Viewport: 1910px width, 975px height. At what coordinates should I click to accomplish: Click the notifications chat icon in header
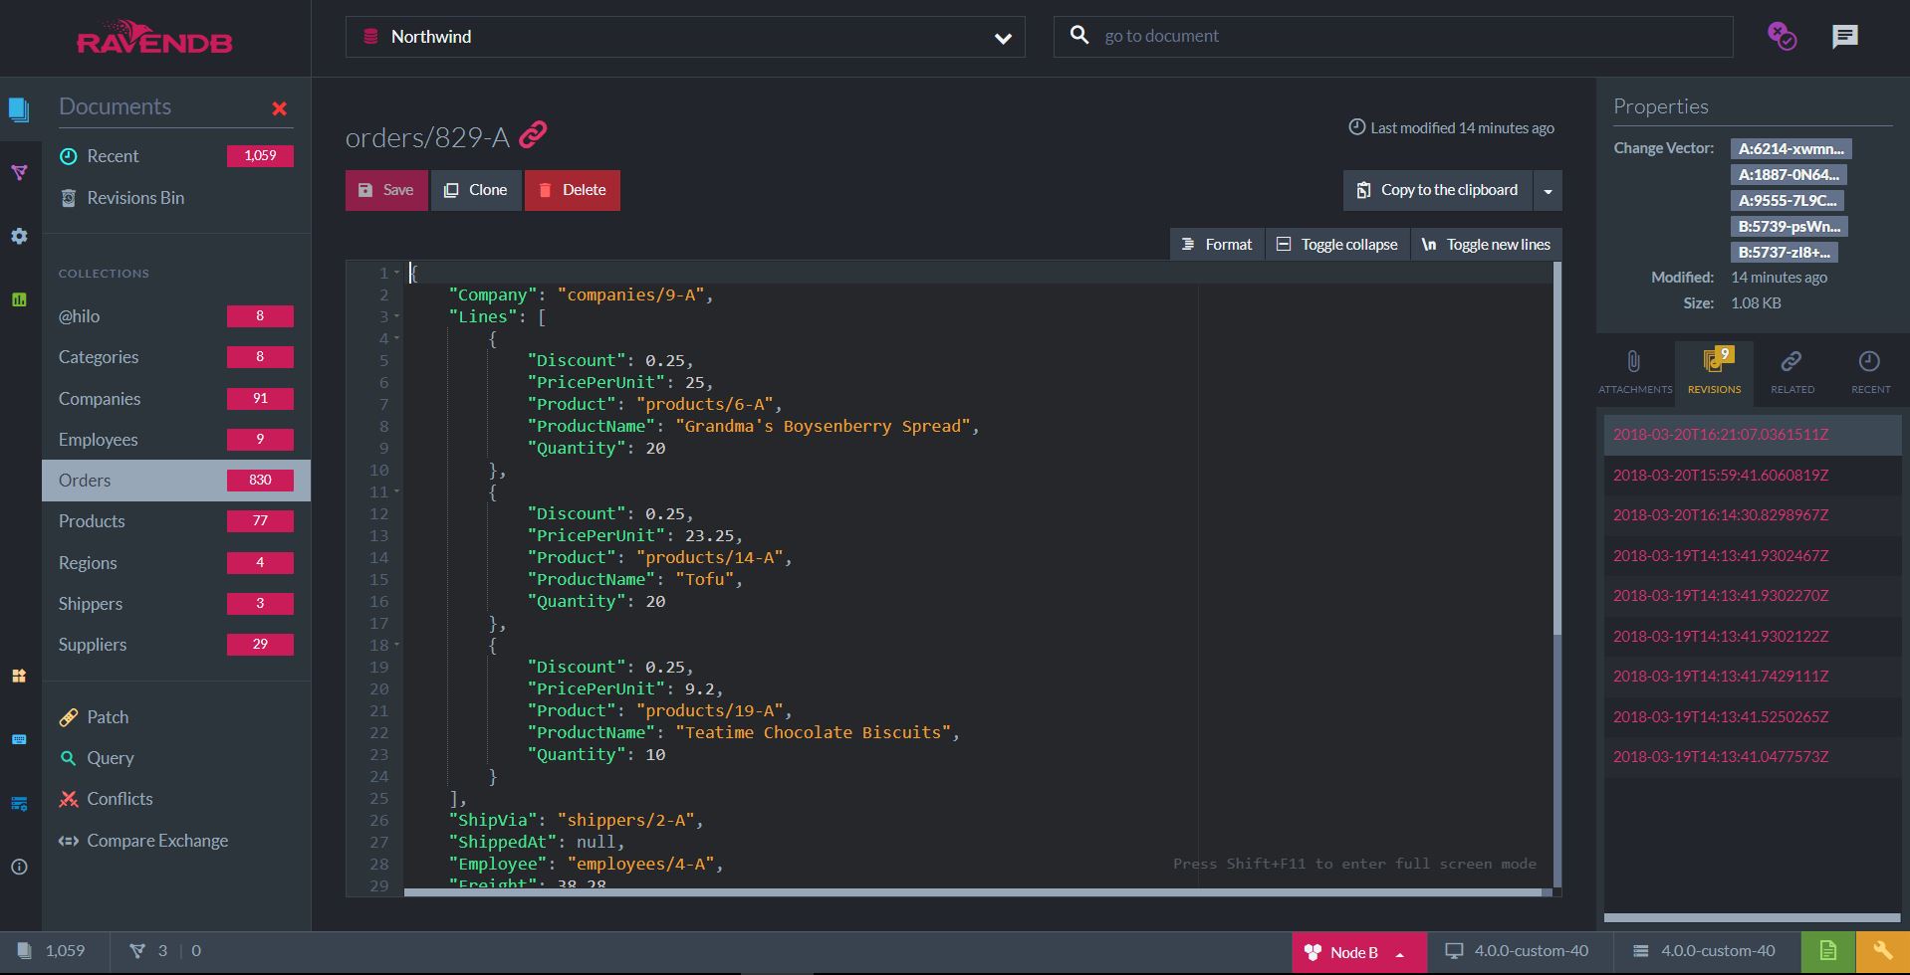pos(1844,37)
